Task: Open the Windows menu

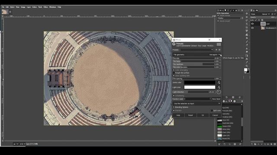Action: [x=53, y=7]
